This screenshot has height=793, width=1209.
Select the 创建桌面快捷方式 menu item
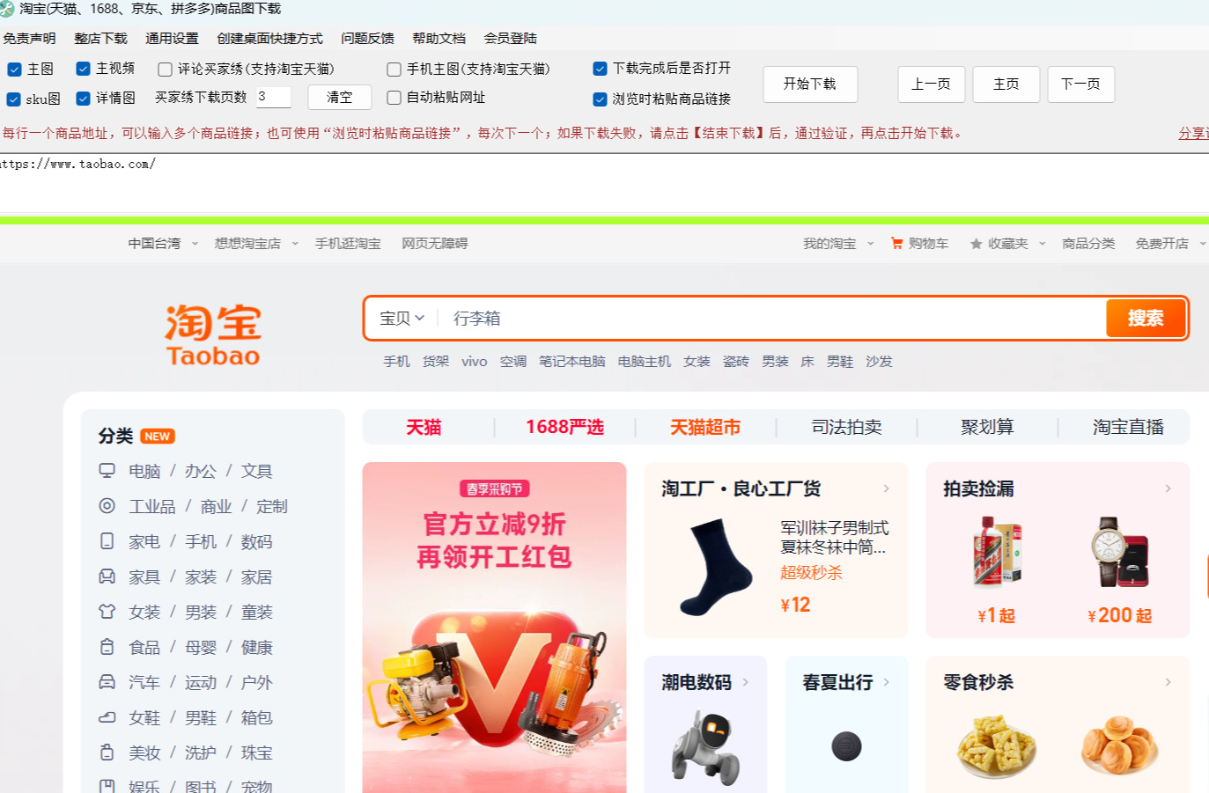(269, 39)
